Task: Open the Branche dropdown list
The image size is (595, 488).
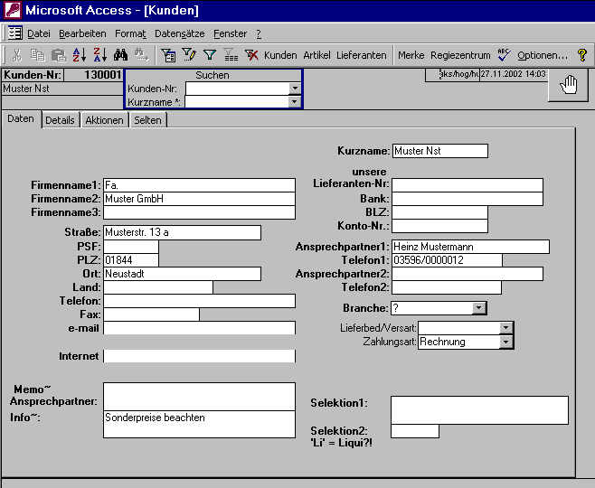Action: pyautogui.click(x=479, y=308)
